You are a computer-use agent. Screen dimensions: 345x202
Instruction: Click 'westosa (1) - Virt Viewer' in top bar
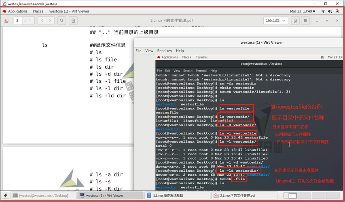(69, 11)
